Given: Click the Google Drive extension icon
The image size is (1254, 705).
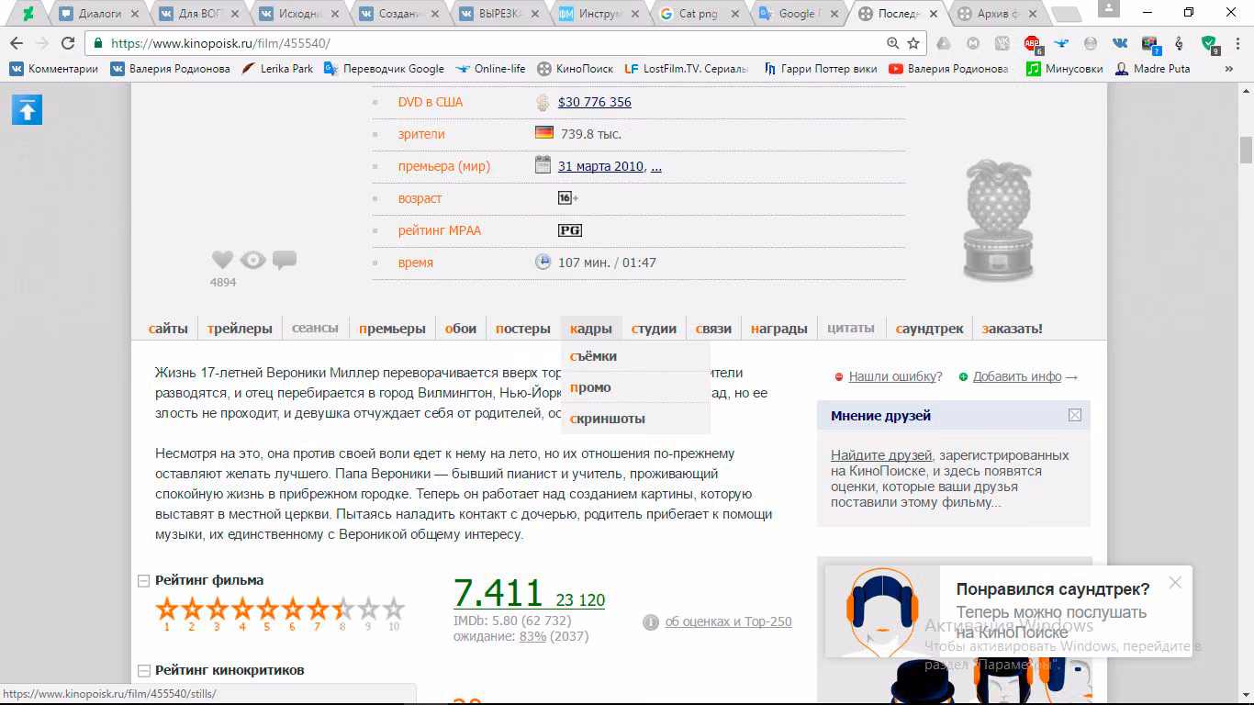Looking at the screenshot, I should [x=944, y=43].
